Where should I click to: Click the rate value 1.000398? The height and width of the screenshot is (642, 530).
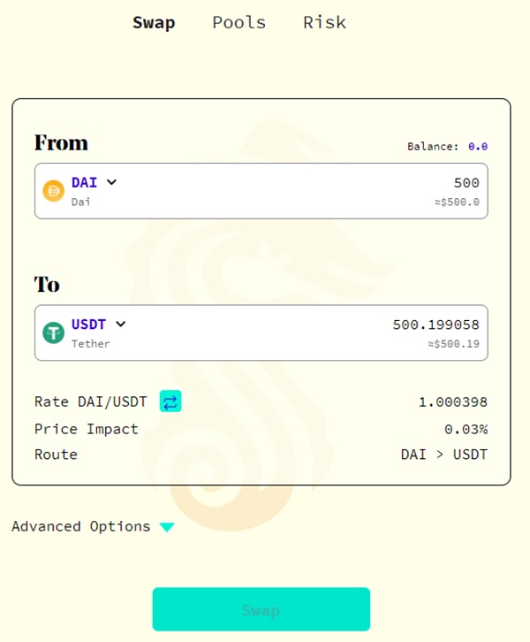(x=452, y=402)
